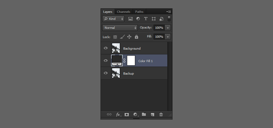
Task: Lock all attributes padlock icon
Action: [136, 37]
